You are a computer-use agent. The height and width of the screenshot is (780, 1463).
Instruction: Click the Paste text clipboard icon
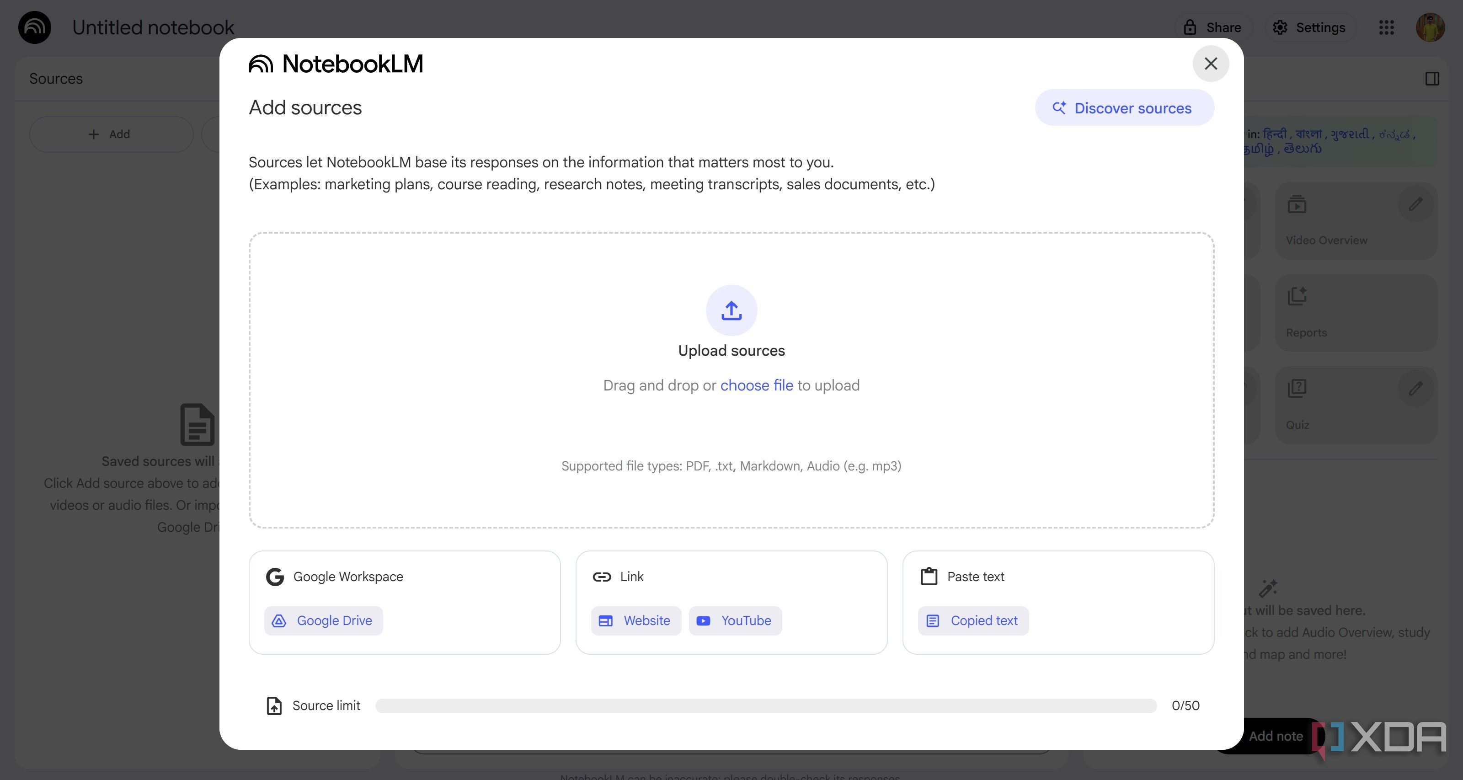[929, 577]
